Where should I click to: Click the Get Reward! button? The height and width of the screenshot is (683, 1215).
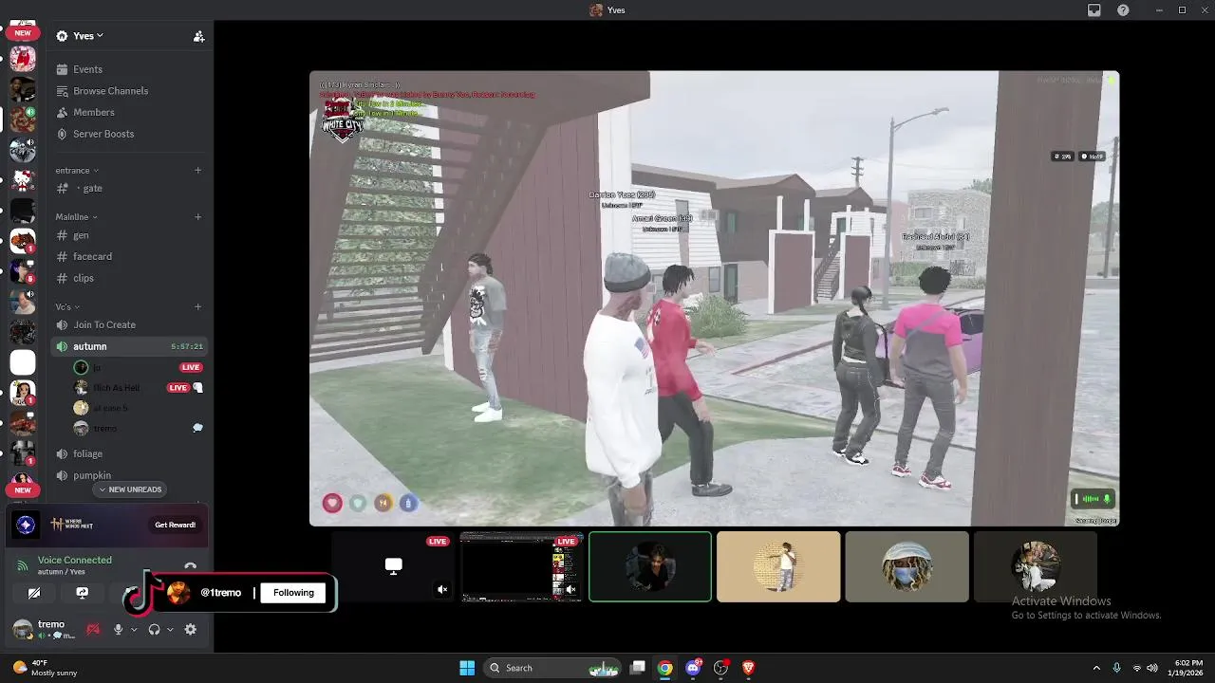click(x=175, y=525)
